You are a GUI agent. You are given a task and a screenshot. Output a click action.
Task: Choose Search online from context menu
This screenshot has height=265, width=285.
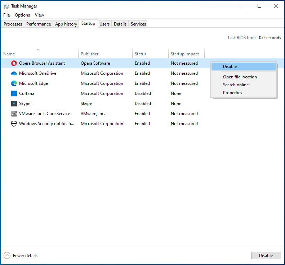point(236,85)
